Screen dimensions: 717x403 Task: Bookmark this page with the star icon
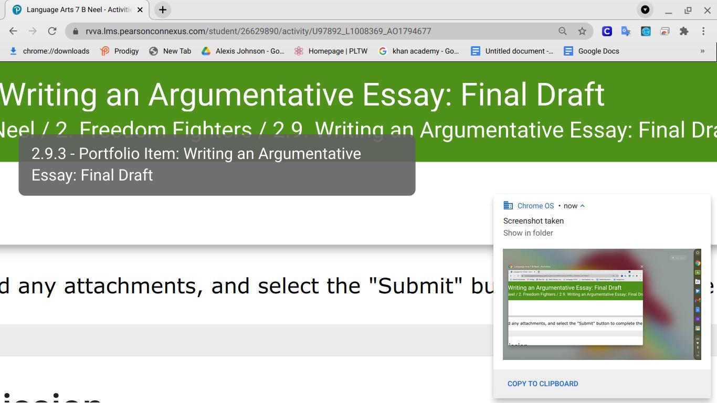(x=582, y=31)
